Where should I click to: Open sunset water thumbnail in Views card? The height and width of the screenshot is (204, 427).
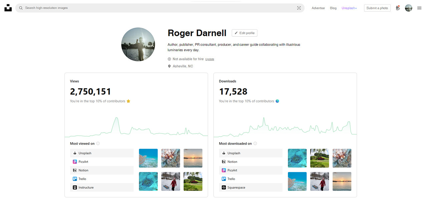click(x=193, y=158)
